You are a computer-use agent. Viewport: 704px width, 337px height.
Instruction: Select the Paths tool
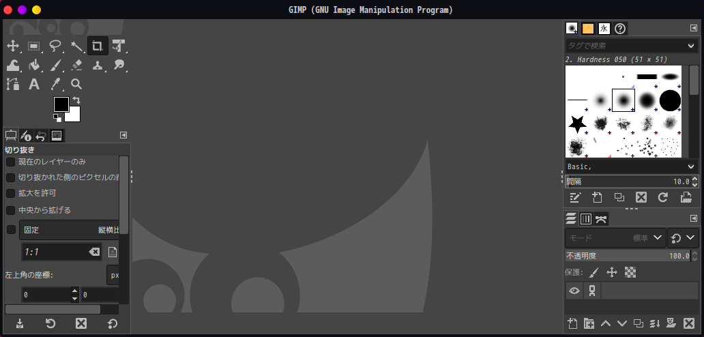pyautogui.click(x=13, y=84)
